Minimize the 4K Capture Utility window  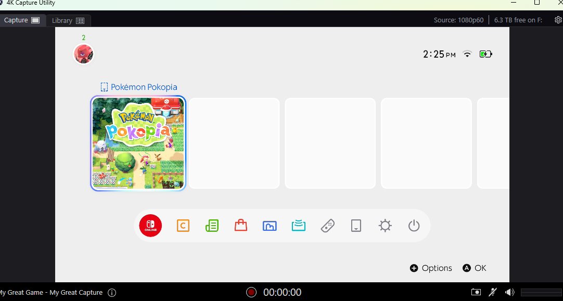click(x=514, y=3)
